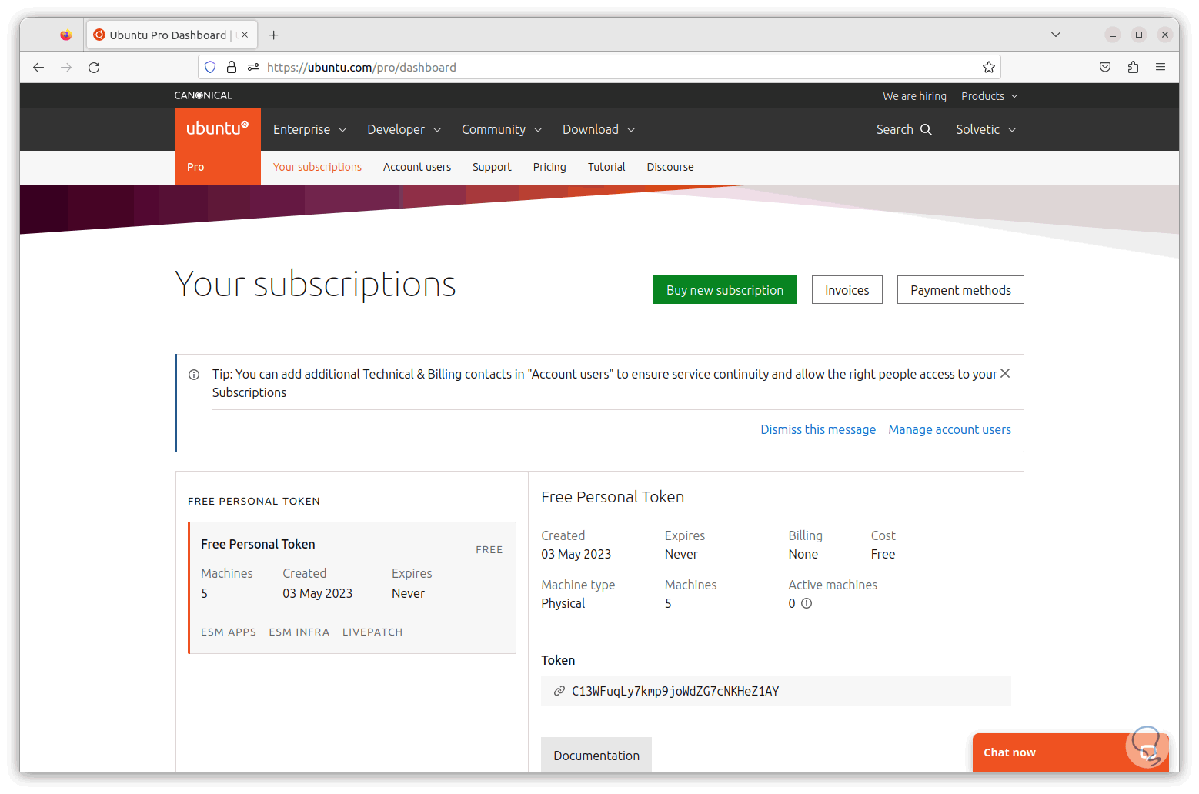Screen dimensions: 1199x794
Task: Click the tracking protection shield icon
Action: (x=210, y=68)
